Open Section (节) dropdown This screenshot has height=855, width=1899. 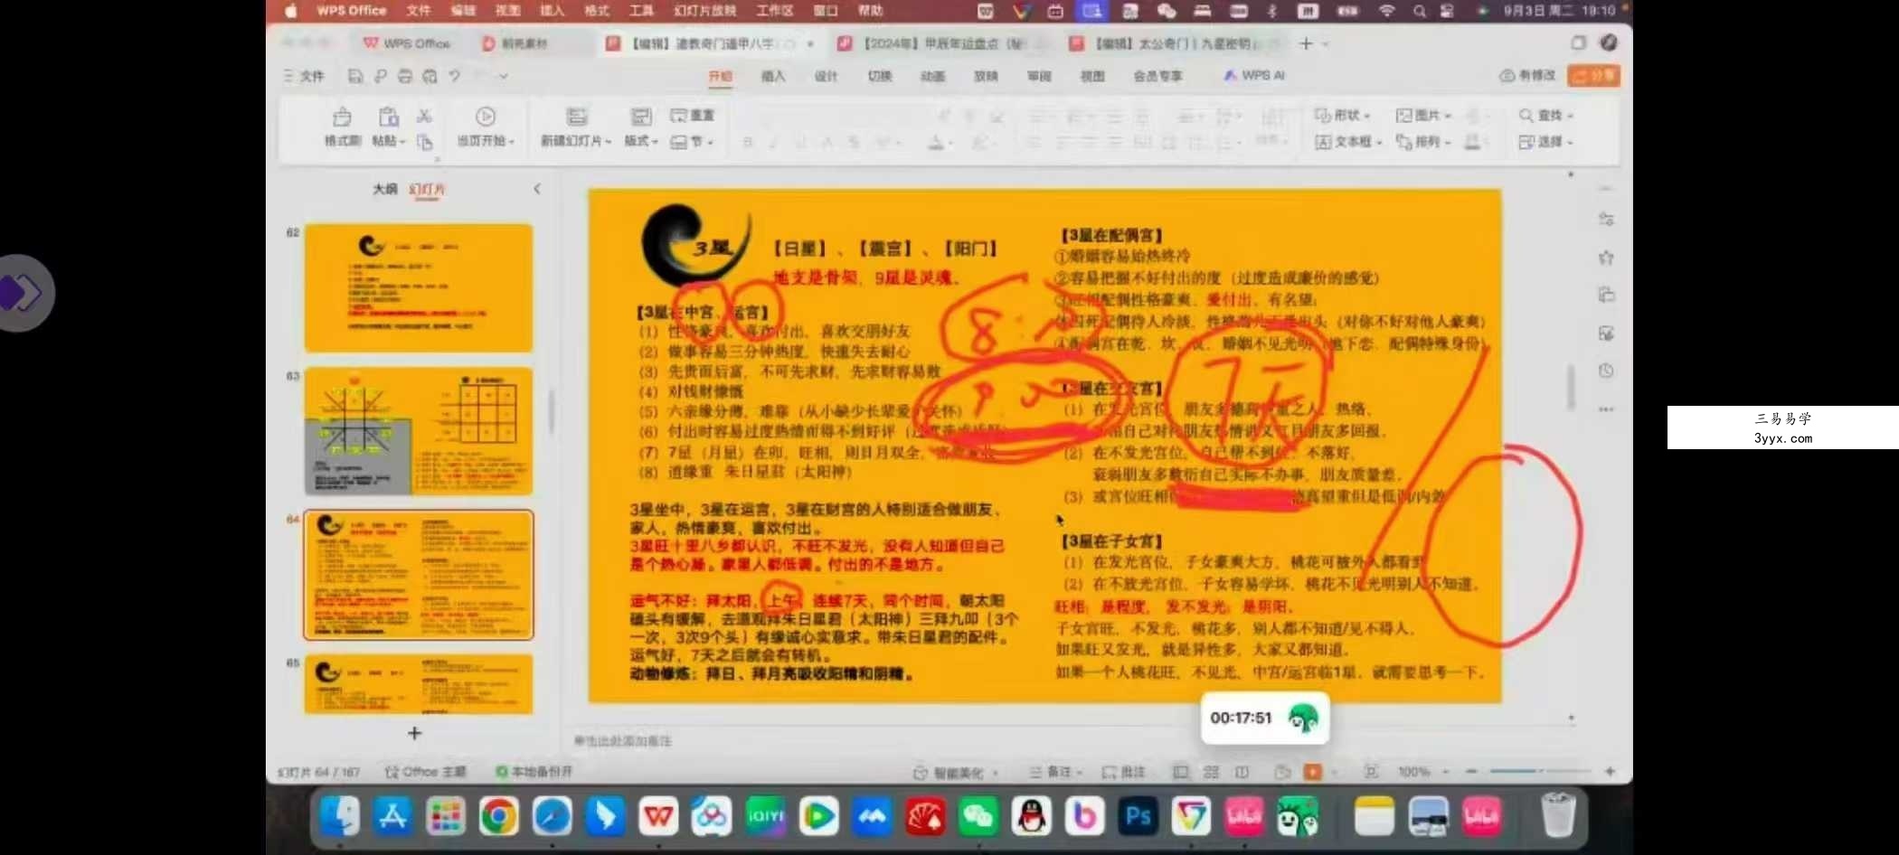[692, 142]
